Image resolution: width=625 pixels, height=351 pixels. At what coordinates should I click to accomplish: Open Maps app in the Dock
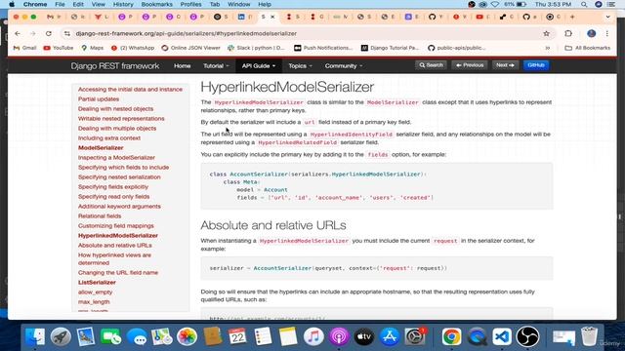(x=162, y=336)
